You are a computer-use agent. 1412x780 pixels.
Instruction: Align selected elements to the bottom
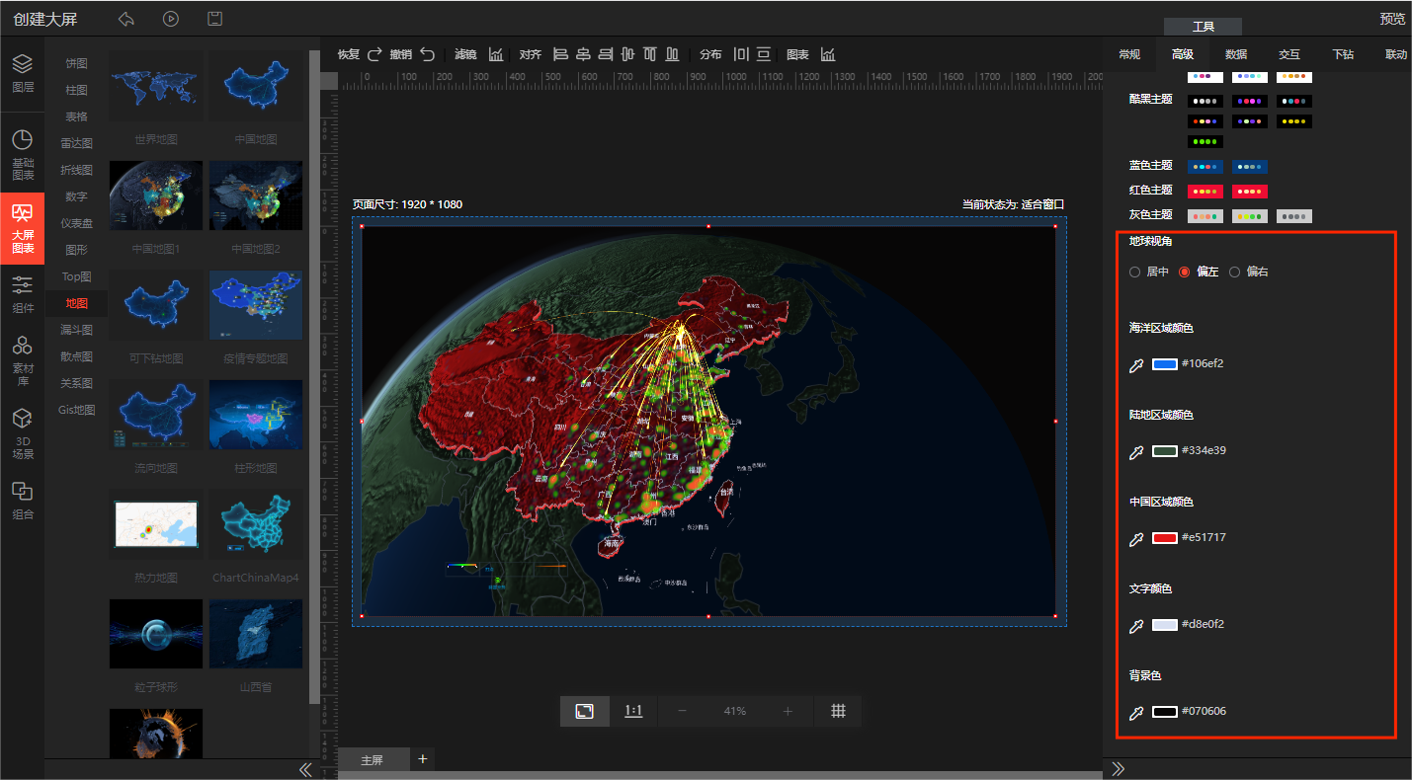click(672, 54)
